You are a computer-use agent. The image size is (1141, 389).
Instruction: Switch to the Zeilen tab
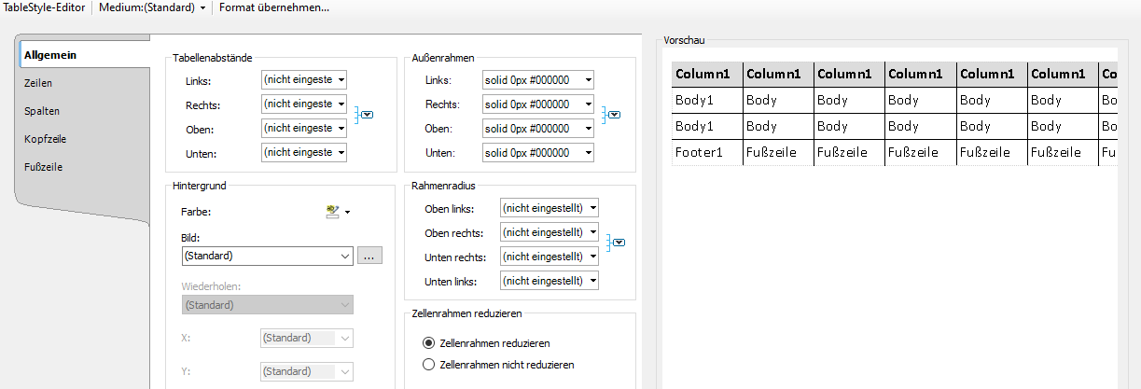pos(38,83)
